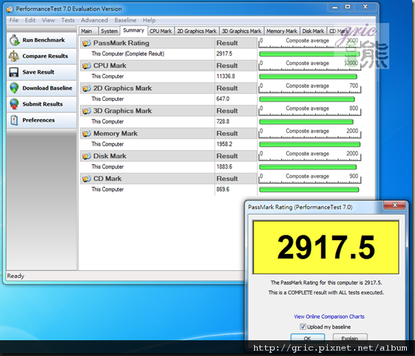Click OK in the PassMark Rating dialog
Screen dimensions: 415x356
pos(308,338)
